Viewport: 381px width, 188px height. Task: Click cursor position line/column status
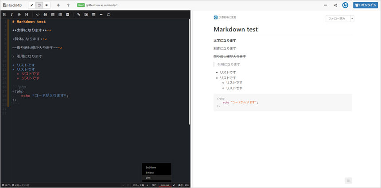coord(16,185)
